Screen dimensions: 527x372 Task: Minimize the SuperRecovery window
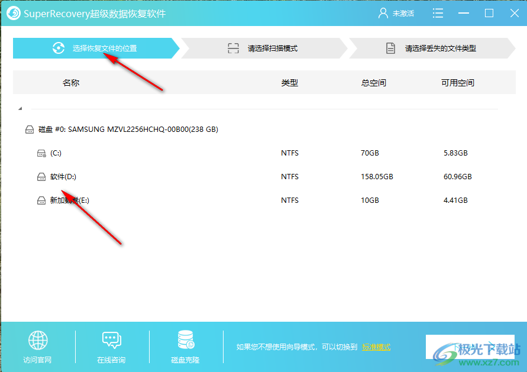pyautogui.click(x=464, y=14)
